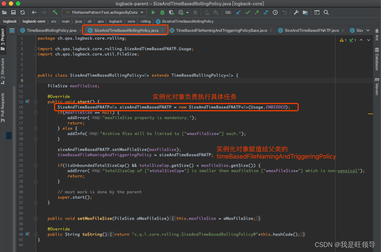Click the logback breadcrumb
The image size is (381, 252).
tap(10, 21)
